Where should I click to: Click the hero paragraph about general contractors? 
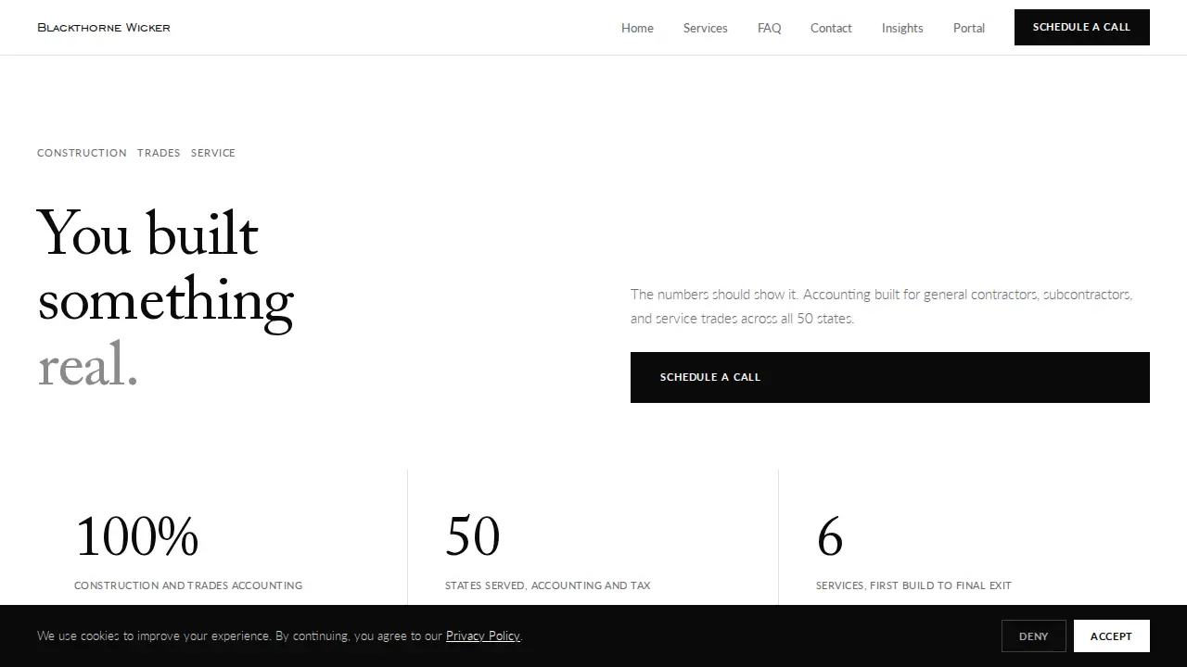click(881, 307)
